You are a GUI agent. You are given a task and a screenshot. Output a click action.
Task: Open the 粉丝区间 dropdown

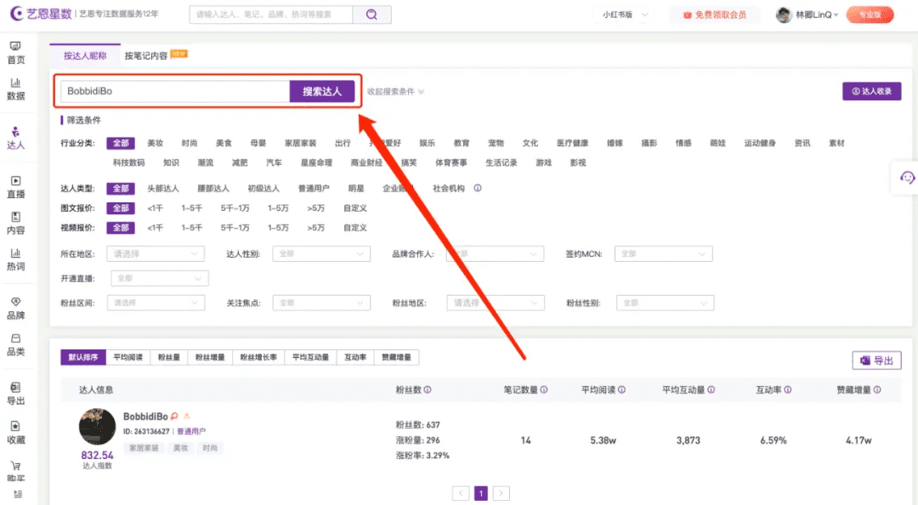coord(156,303)
